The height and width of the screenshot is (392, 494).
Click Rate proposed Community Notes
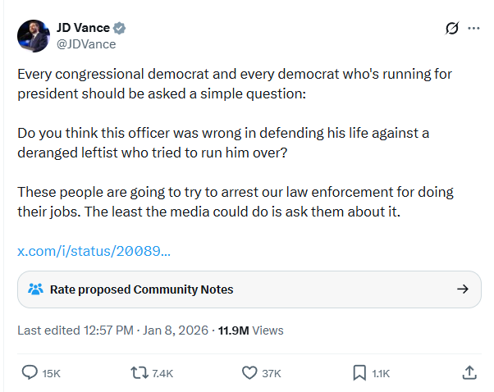coord(141,289)
